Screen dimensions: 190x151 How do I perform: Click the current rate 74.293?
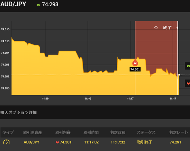(x=50, y=4)
